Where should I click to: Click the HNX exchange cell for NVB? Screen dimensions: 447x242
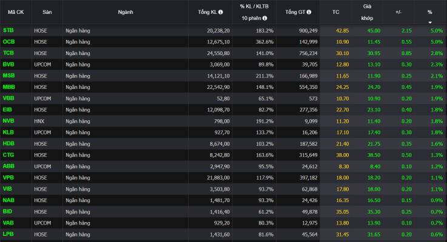pos(39,121)
